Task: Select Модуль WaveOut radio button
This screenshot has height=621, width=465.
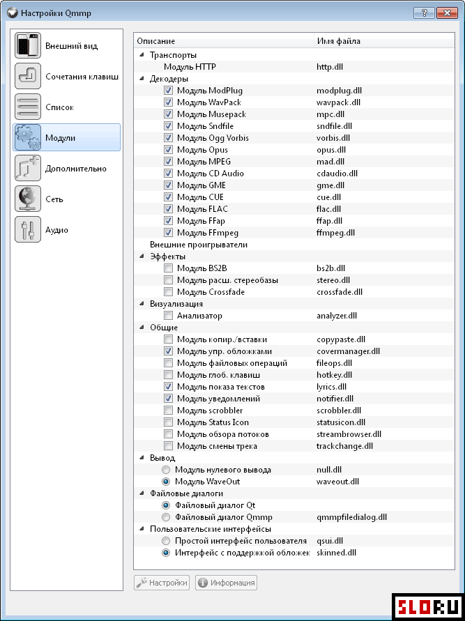Action: pos(167,482)
